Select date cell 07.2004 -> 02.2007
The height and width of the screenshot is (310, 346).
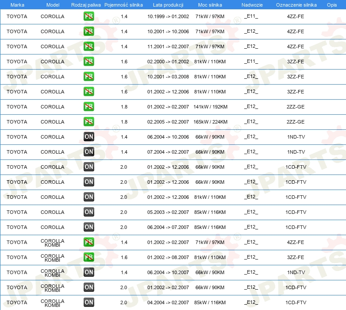point(168,152)
